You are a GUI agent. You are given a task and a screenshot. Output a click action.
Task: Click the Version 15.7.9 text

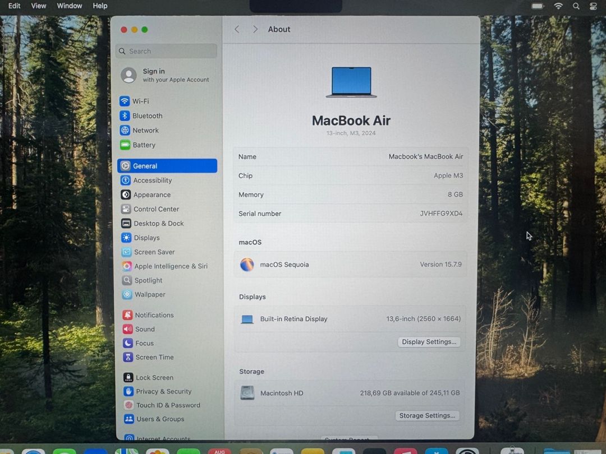tap(441, 265)
